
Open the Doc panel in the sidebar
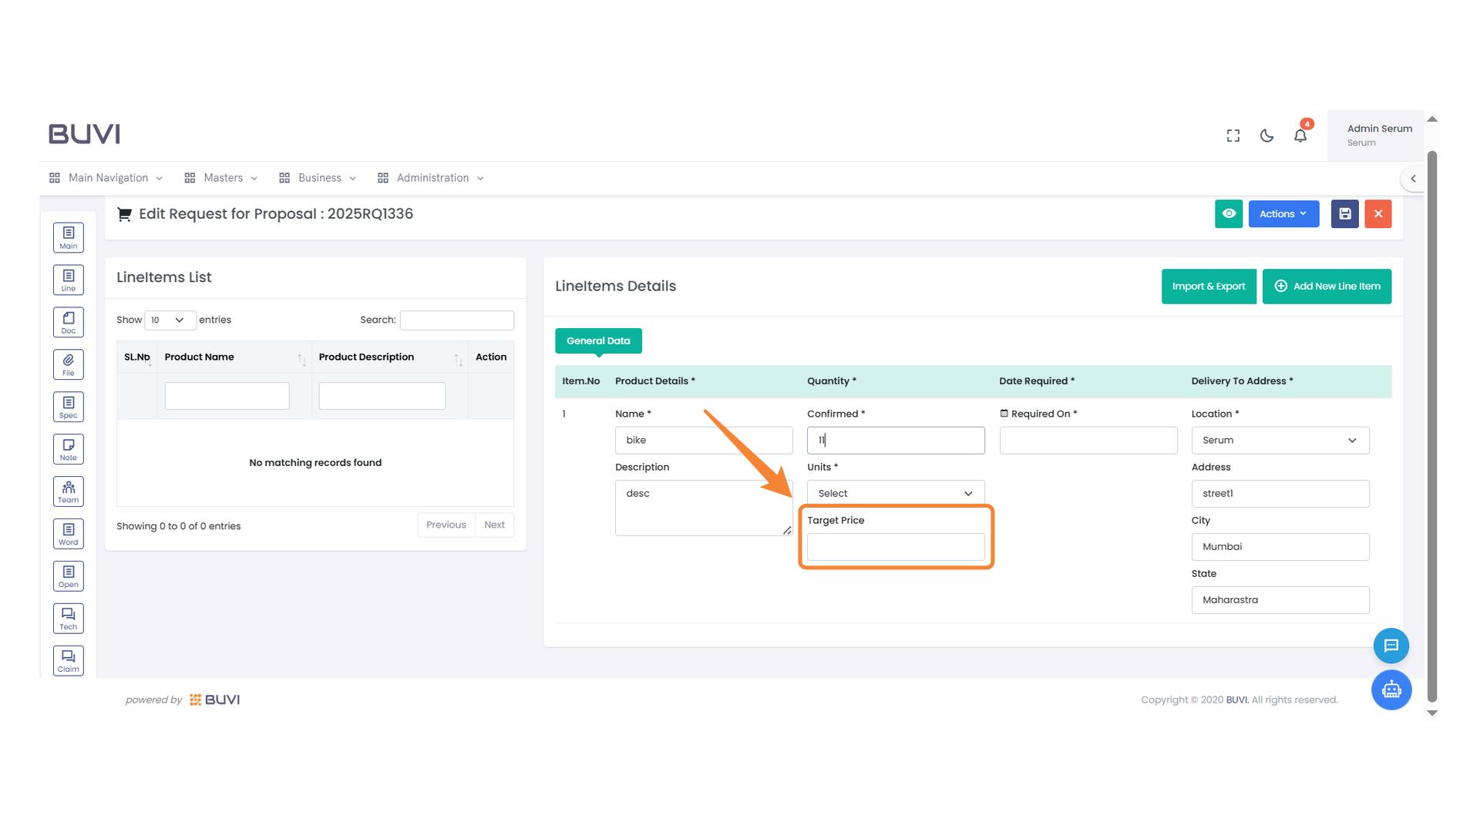(68, 321)
